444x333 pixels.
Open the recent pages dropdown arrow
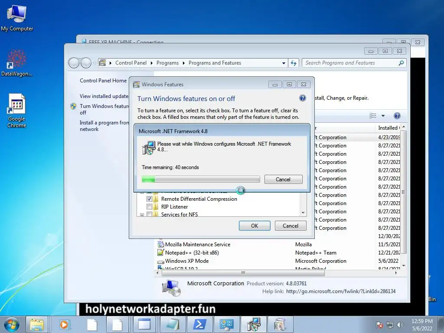tap(95, 63)
